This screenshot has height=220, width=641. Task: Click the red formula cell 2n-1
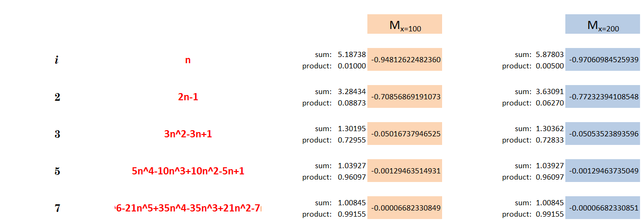187,97
